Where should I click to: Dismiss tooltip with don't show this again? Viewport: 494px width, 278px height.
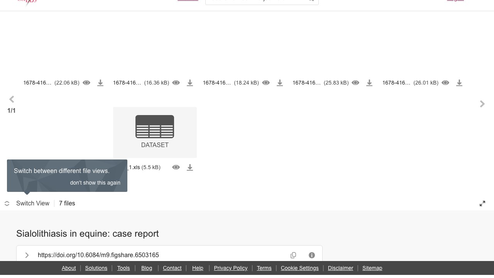pos(95,183)
